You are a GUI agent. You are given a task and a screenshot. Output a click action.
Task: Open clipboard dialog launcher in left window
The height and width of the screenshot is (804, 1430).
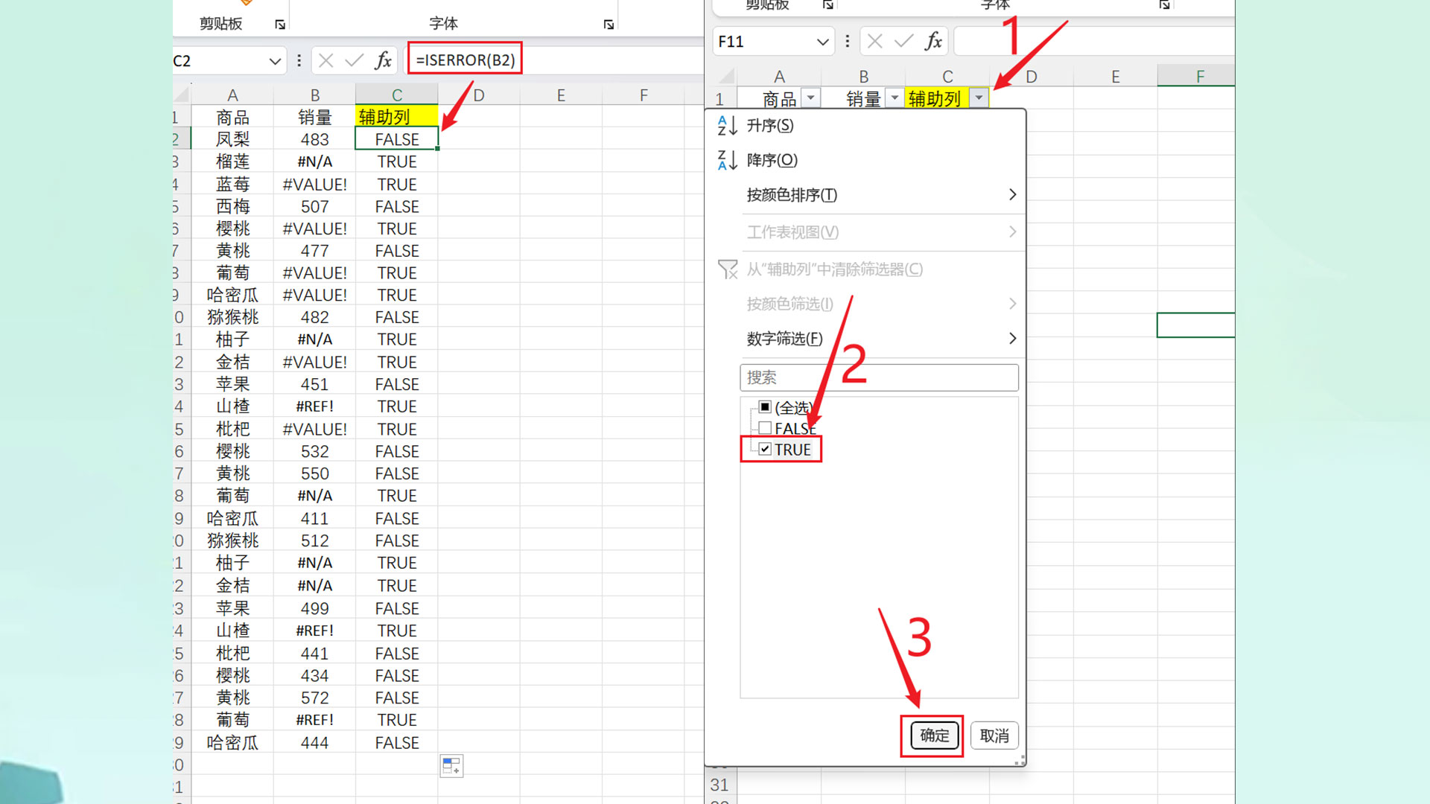click(x=280, y=25)
